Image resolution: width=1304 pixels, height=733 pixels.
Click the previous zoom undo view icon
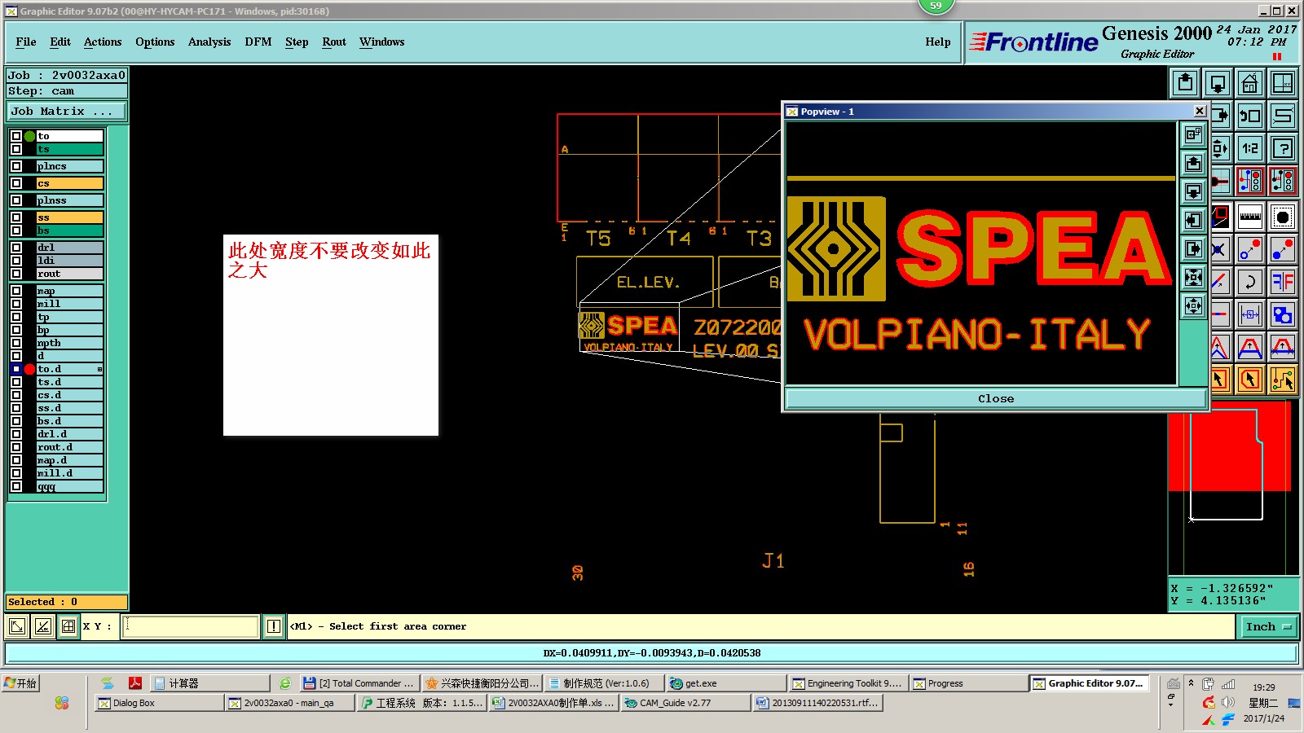point(1249,116)
